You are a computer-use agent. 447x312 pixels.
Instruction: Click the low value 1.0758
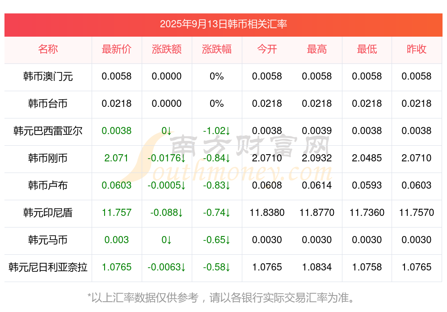pyautogui.click(x=367, y=267)
